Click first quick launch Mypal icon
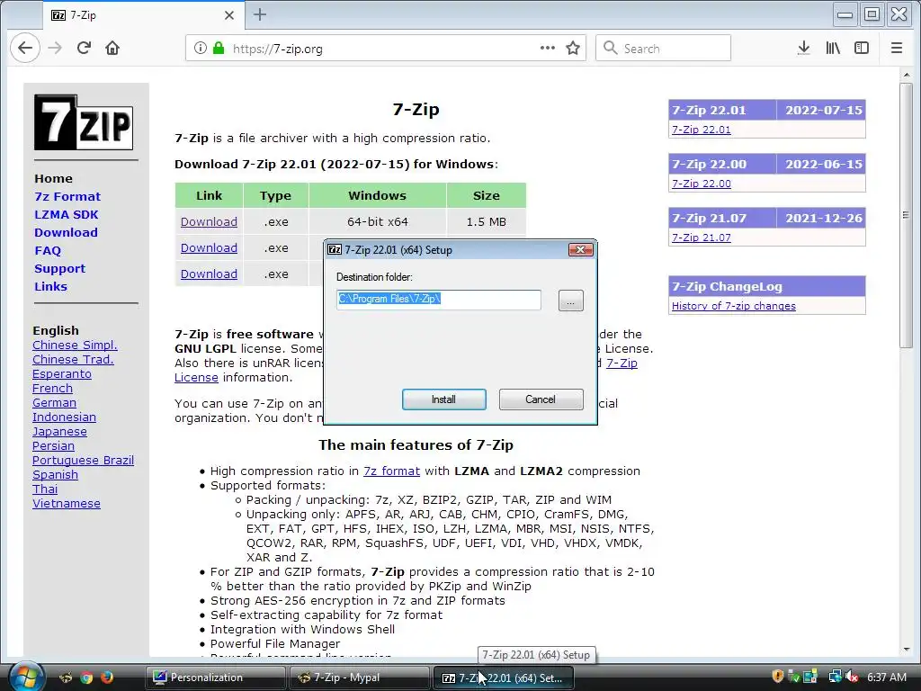The width and height of the screenshot is (921, 691). 66,678
